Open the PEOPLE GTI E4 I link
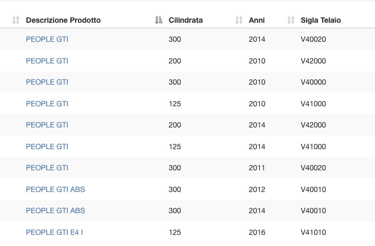This screenshot has width=375, height=246. tap(54, 232)
